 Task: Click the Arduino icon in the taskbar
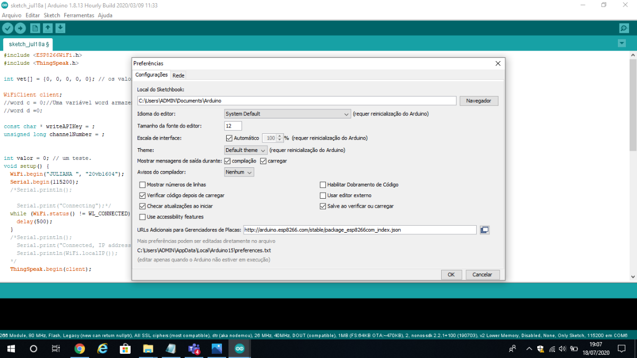coord(239,349)
